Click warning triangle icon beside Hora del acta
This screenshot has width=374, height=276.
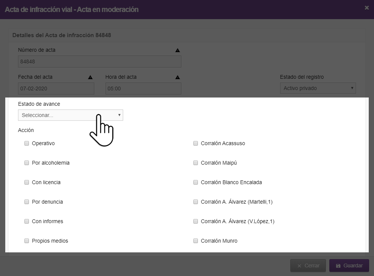[178, 77]
